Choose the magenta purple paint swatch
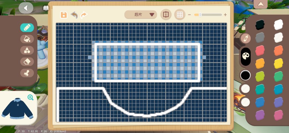This screenshot has width=289, height=133. tap(260, 115)
